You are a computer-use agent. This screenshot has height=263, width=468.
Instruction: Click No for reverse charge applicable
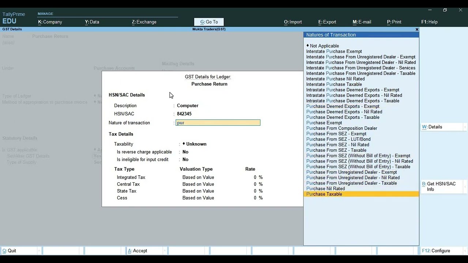click(185, 152)
